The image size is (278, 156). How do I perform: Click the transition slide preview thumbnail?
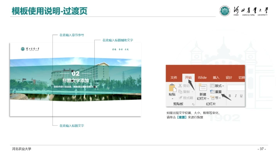(76, 79)
